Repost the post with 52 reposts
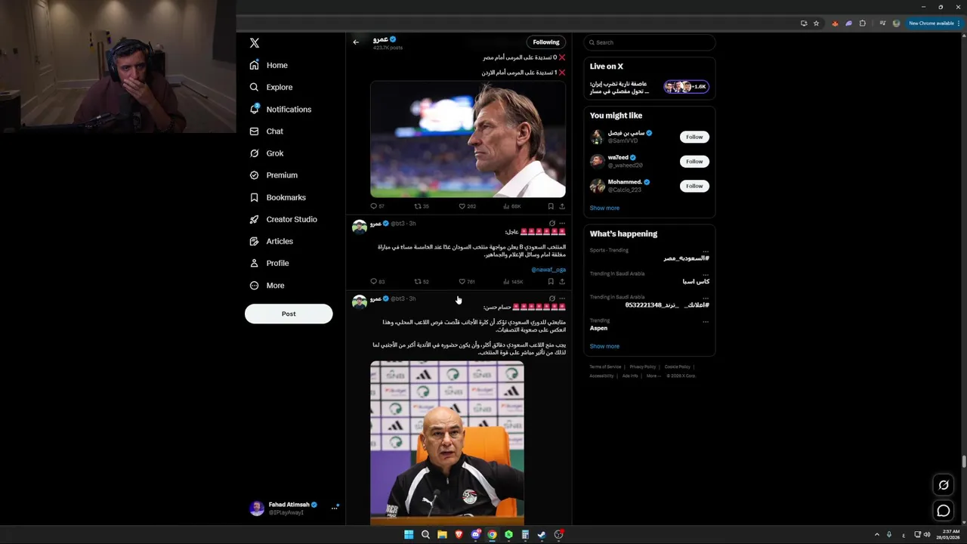This screenshot has width=967, height=544. (422, 282)
